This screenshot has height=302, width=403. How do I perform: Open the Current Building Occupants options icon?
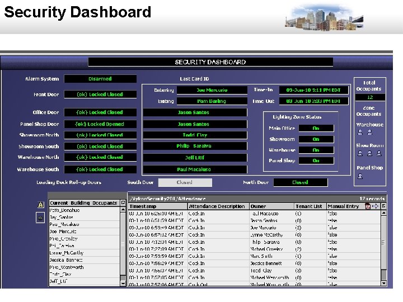pyautogui.click(x=123, y=202)
